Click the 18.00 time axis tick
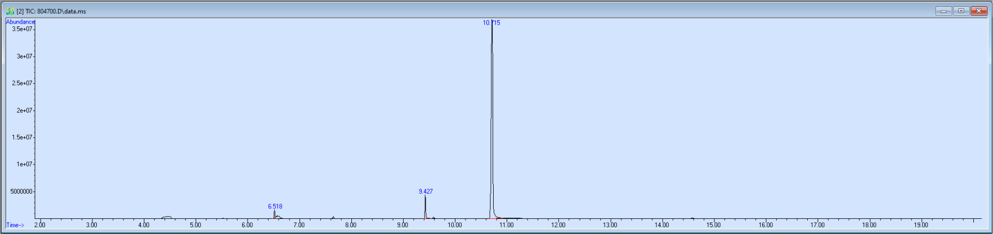Viewport: 993px width, 234px height. 869,225
